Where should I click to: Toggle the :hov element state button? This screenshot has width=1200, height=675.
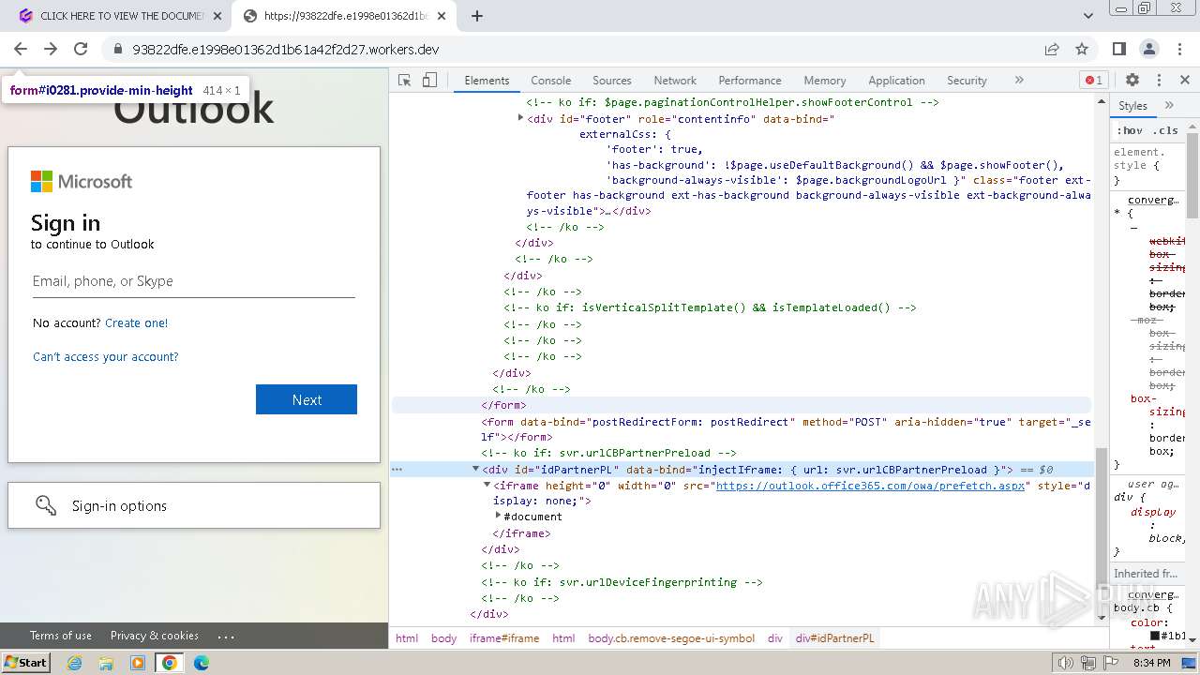[1131, 130]
